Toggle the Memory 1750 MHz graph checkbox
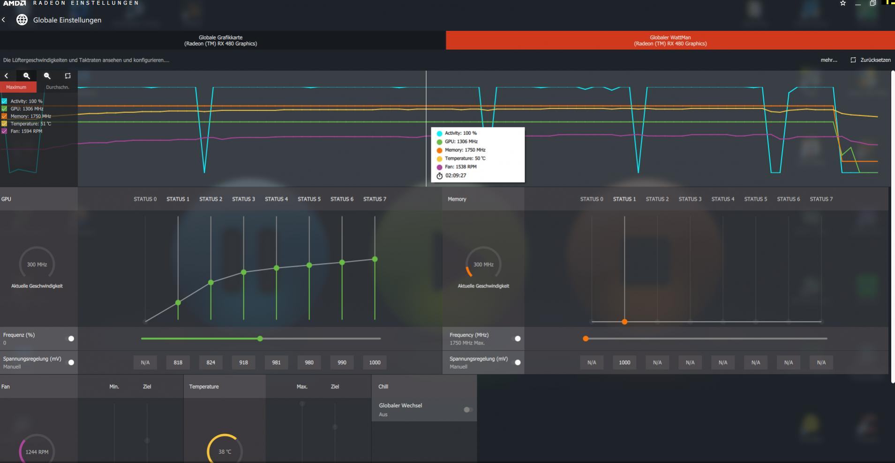895x463 pixels. tap(4, 116)
